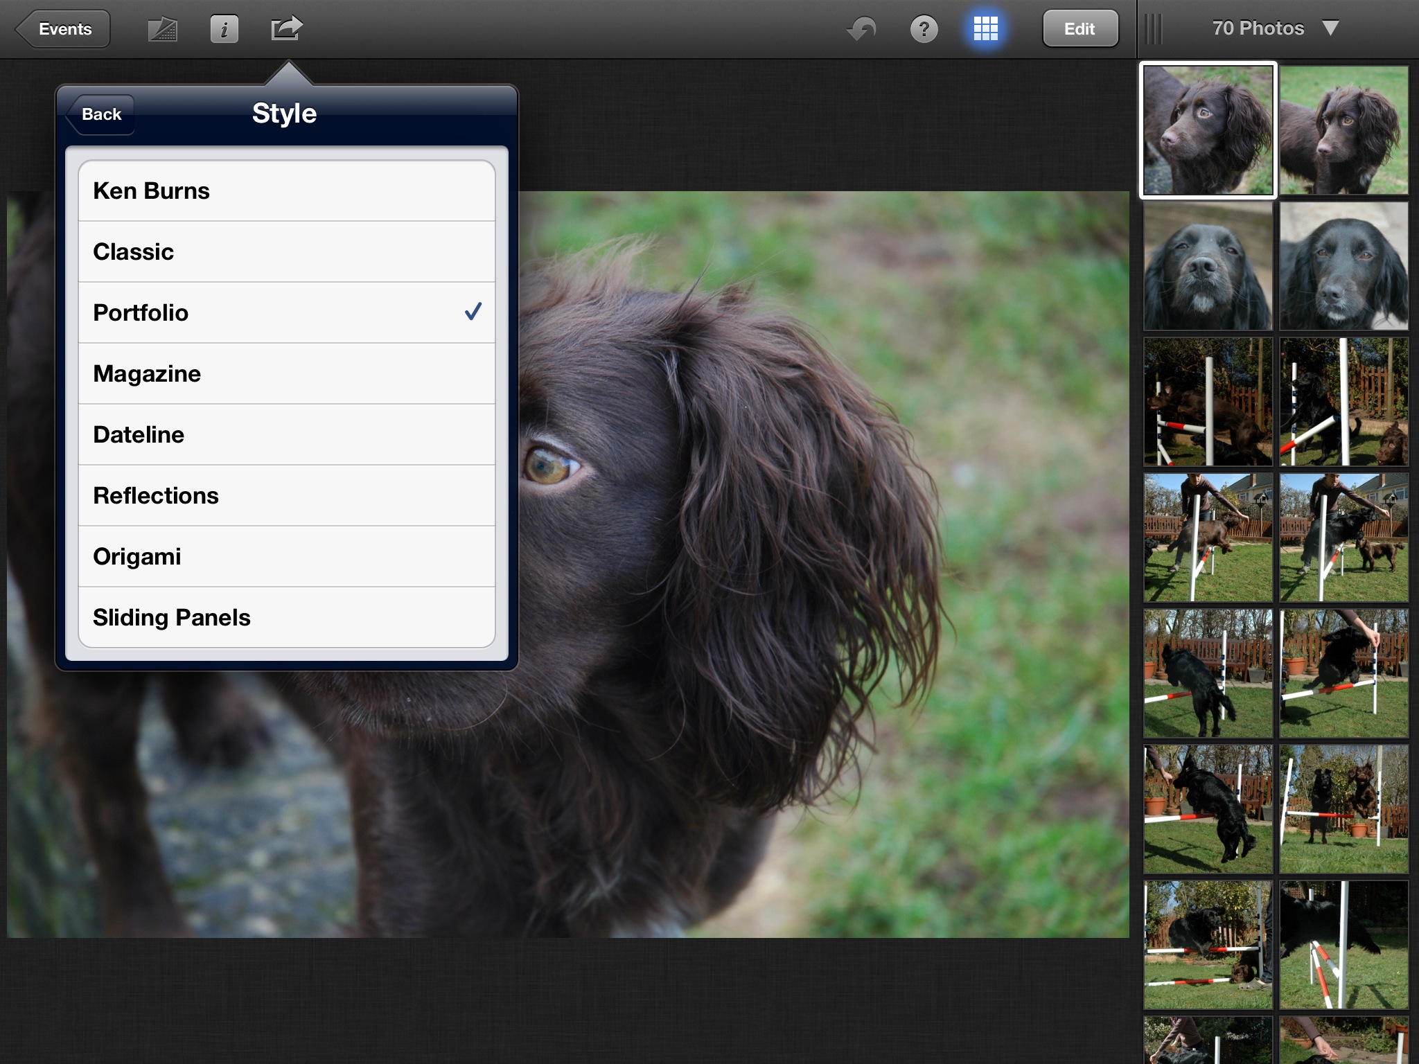Return to Events
The width and height of the screenshot is (1419, 1064).
(x=64, y=29)
